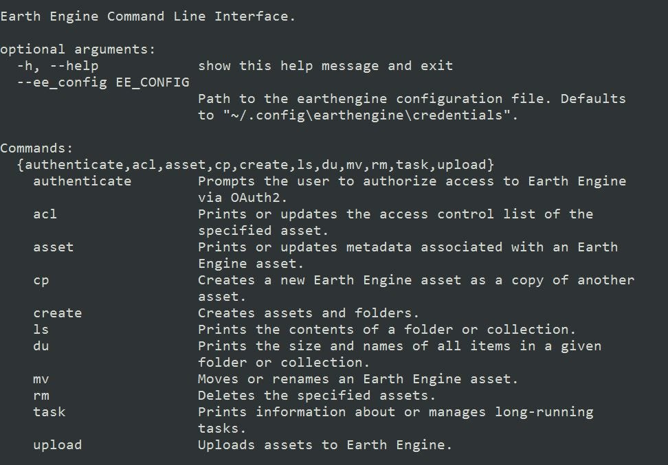This screenshot has width=668, height=465.
Task: Click 'Uploads assets to Earth Engine.' description
Action: click(324, 445)
